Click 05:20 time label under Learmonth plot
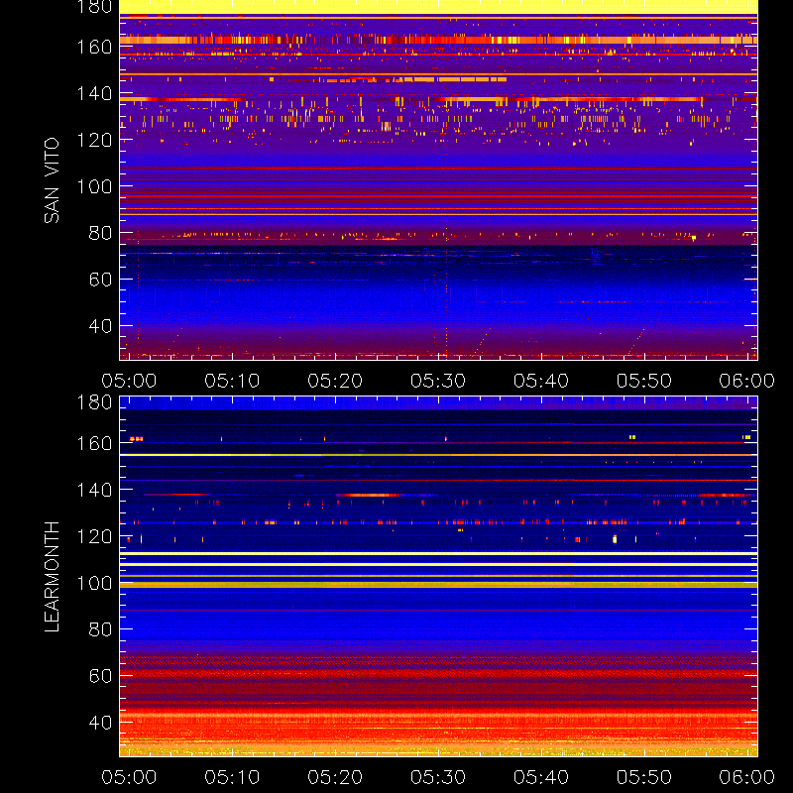The image size is (793, 793). [x=335, y=777]
